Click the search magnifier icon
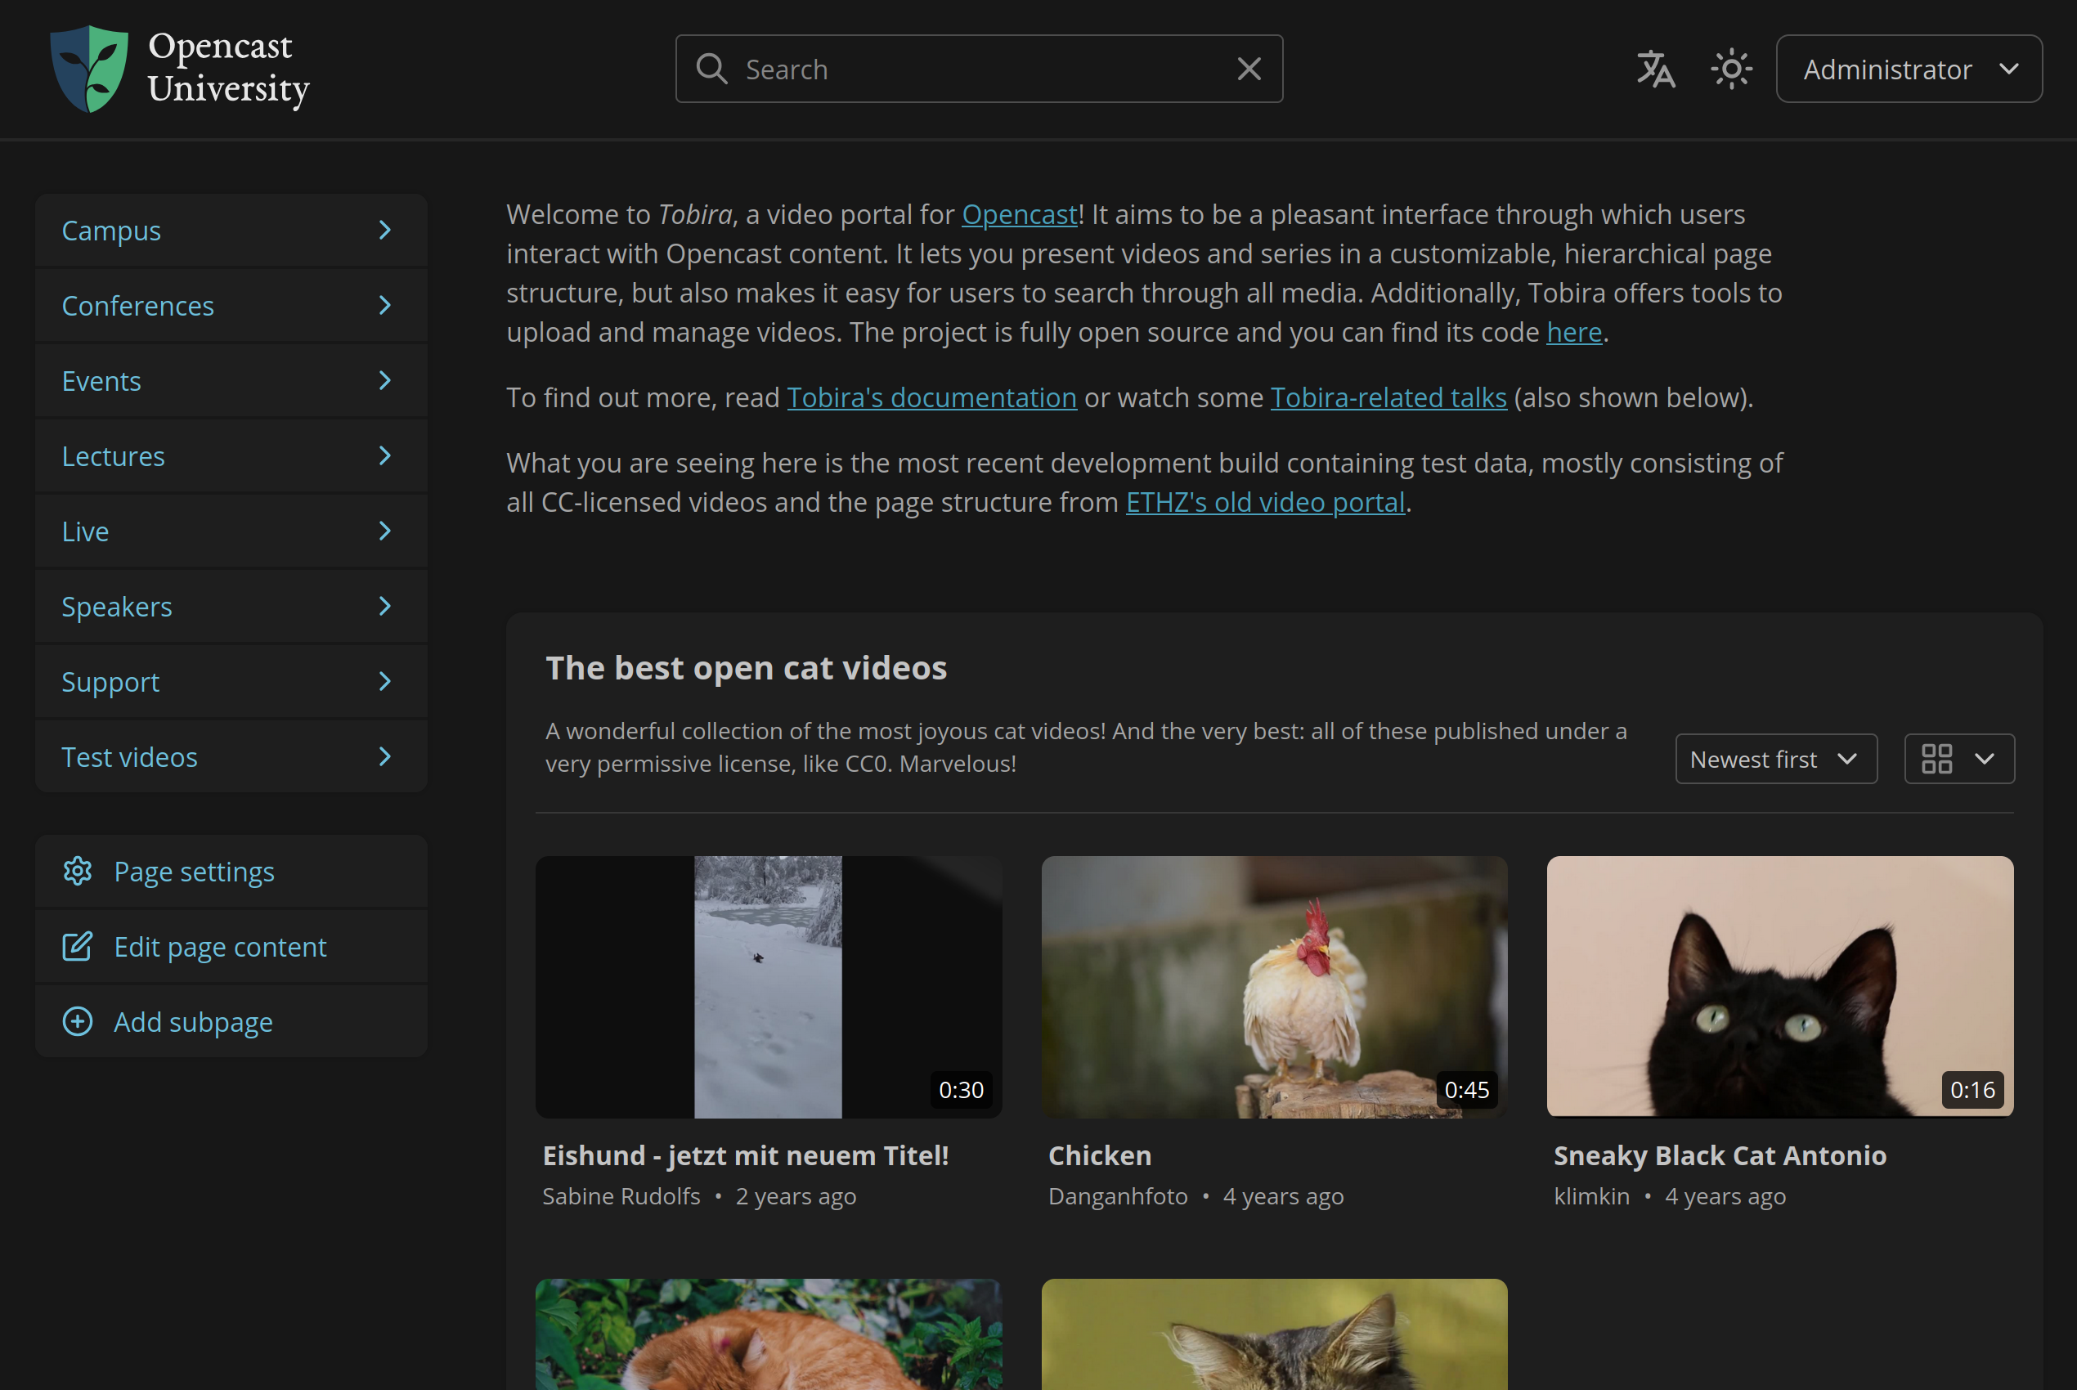This screenshot has width=2077, height=1390. coord(712,69)
